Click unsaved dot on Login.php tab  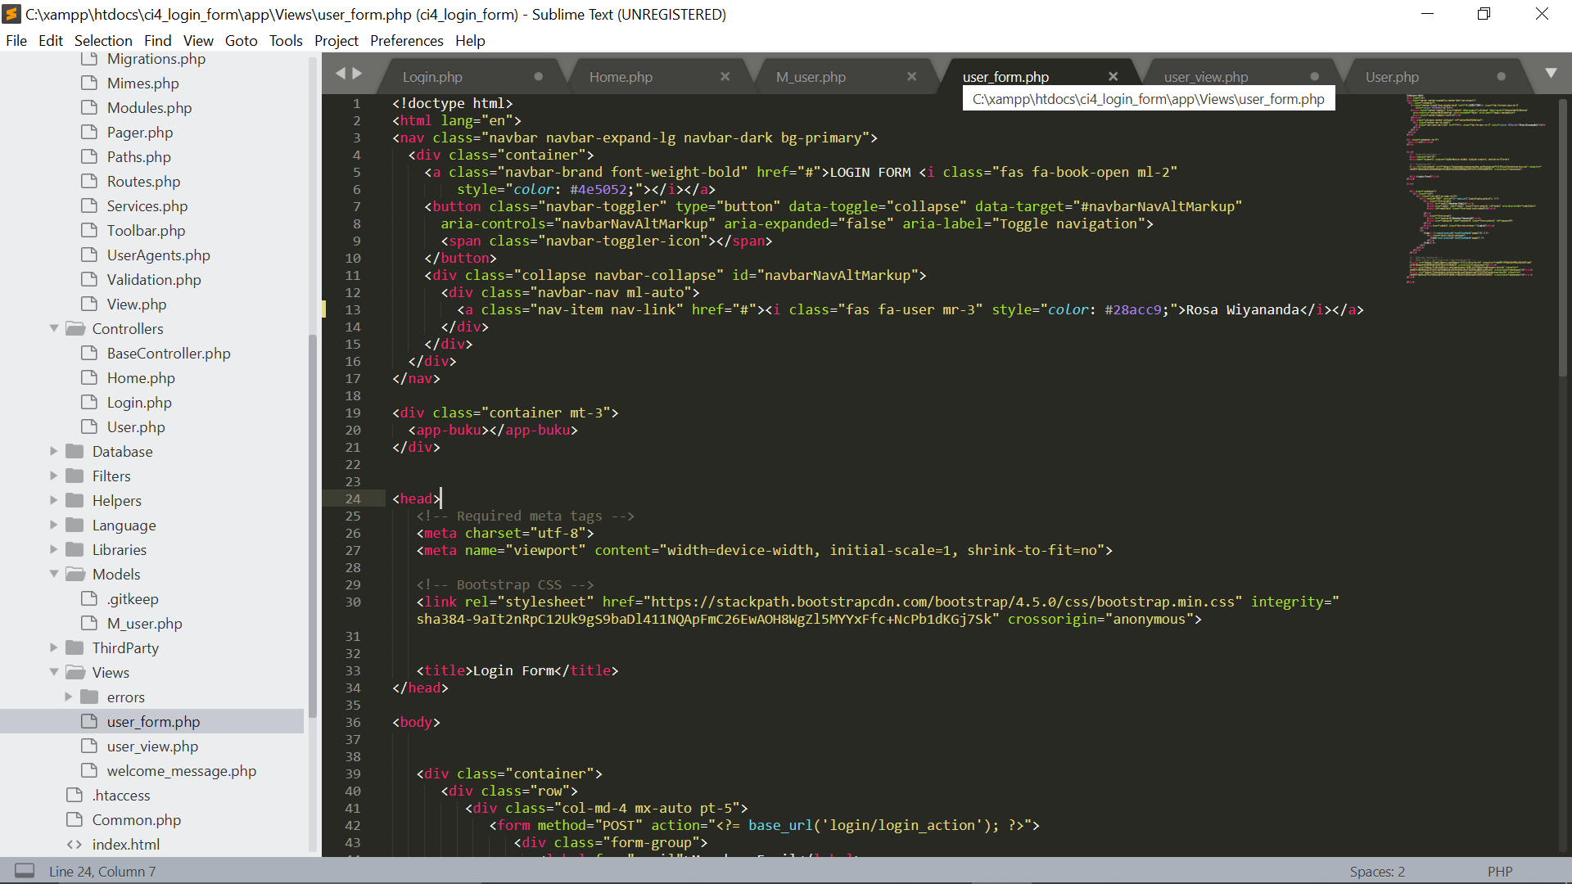538,76
